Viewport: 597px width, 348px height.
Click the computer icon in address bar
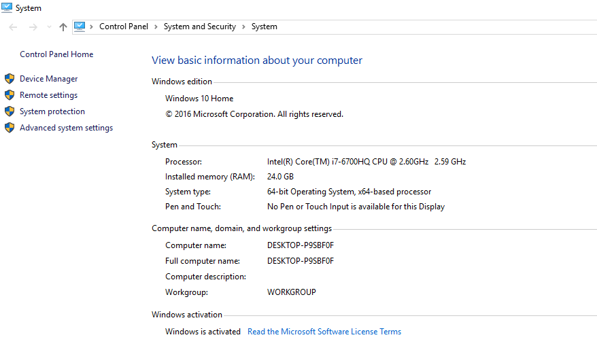80,27
